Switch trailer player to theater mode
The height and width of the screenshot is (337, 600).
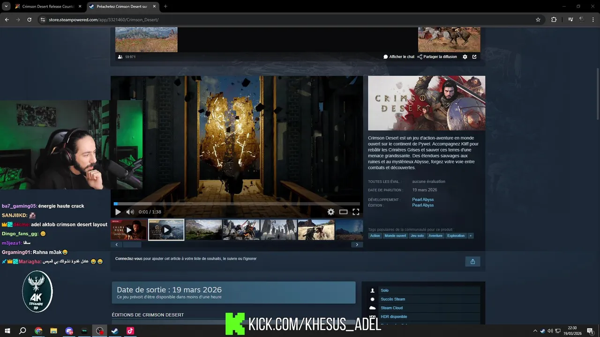(343, 212)
